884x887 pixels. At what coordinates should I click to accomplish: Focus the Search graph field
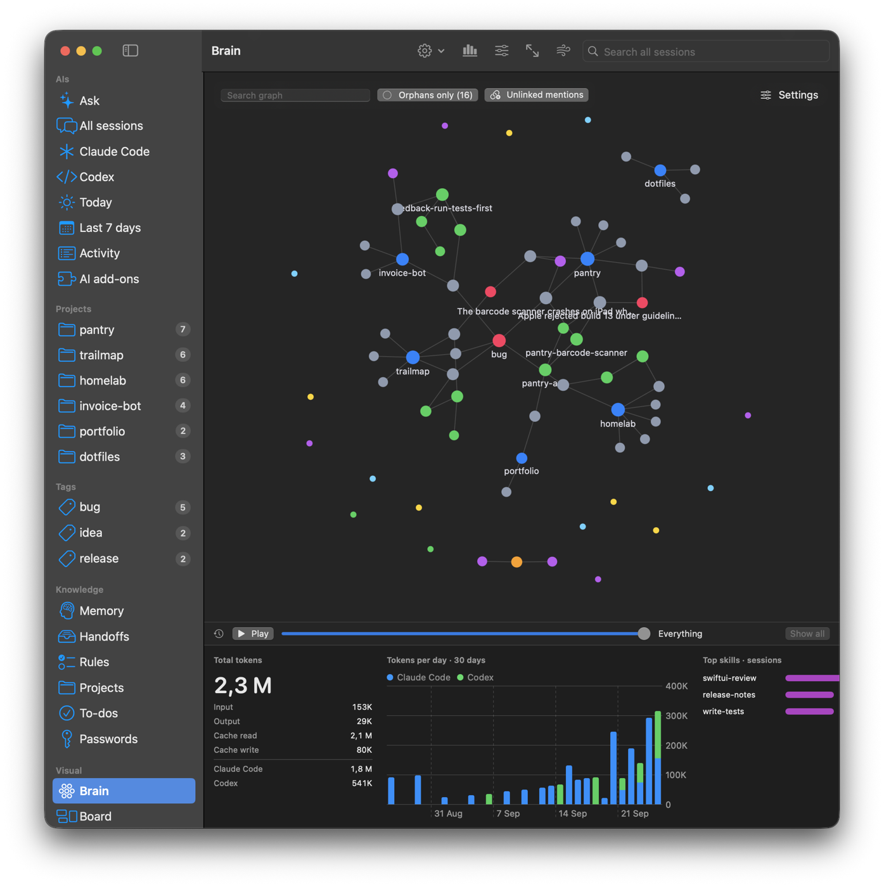pos(295,95)
